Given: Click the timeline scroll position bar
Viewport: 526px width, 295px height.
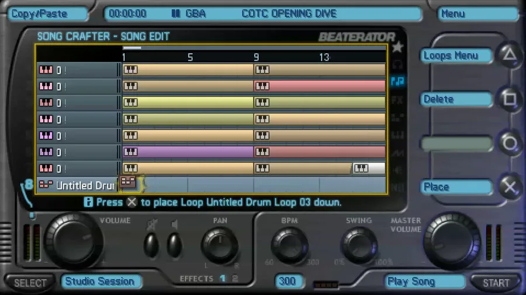Looking at the screenshot, I should tap(132, 48).
